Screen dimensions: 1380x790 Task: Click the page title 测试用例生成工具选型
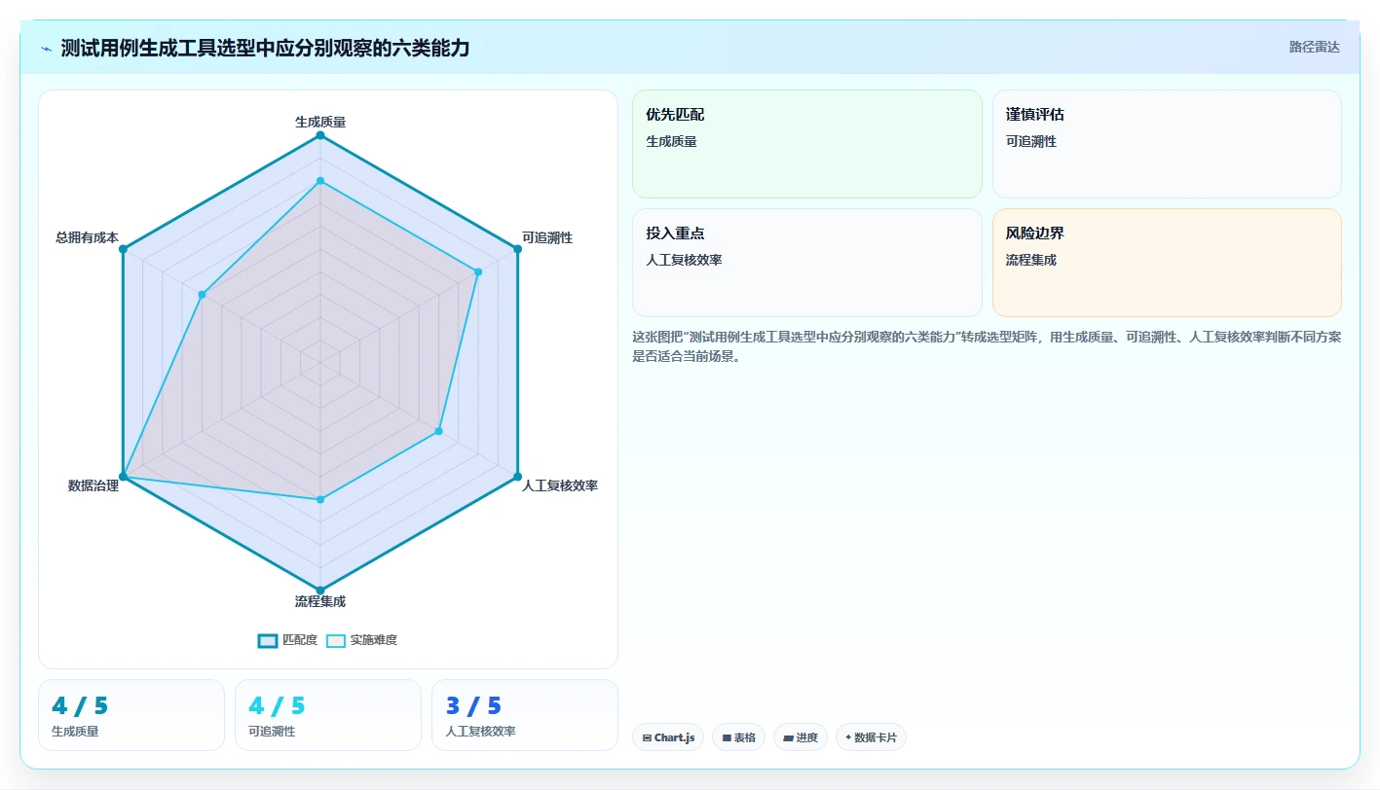(x=265, y=48)
